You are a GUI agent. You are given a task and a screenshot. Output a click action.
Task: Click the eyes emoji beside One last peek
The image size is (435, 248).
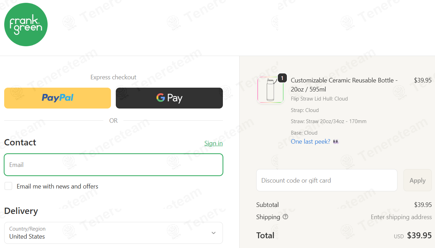(336, 142)
